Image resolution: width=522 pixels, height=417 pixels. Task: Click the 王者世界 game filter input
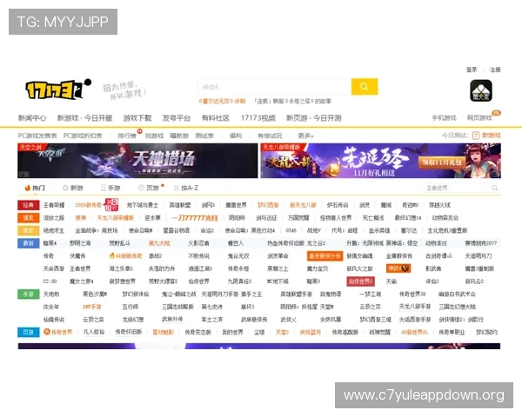458,189
